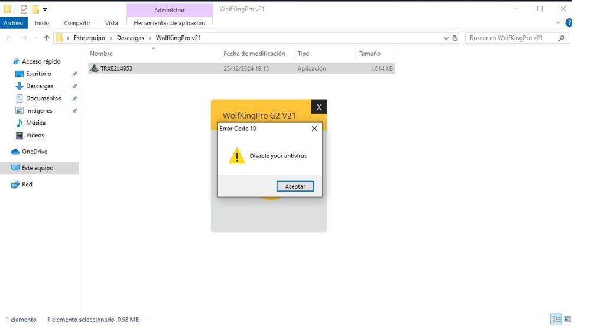Expand the ribbon with the chevron arrow
The width and height of the screenshot is (591, 332).
(558, 23)
